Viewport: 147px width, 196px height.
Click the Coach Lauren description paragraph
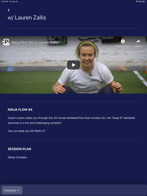click(x=71, y=120)
